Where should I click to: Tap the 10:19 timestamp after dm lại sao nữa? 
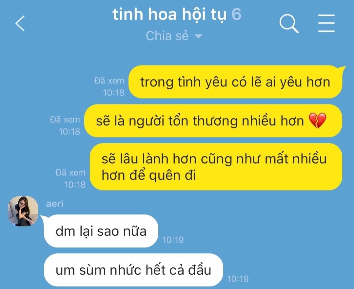click(x=173, y=240)
